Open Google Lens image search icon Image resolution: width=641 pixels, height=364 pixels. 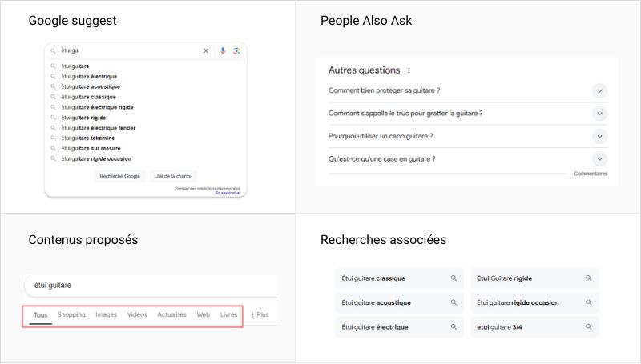(236, 50)
